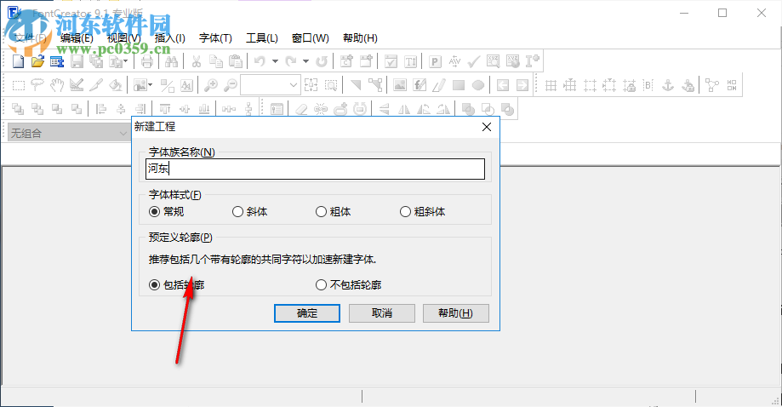The width and height of the screenshot is (782, 407).
Task: Select the hand pan tool
Action: pos(57,85)
